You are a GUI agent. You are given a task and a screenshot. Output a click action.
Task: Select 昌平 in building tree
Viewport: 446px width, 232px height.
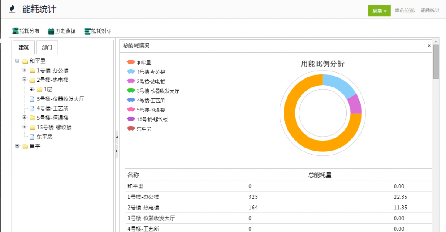[x=35, y=146]
